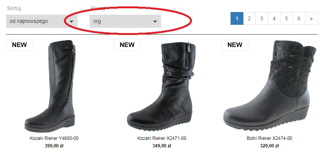View the patterned X2474-00 ankle boot image
Screen dimensions: 336x153
(269, 85)
